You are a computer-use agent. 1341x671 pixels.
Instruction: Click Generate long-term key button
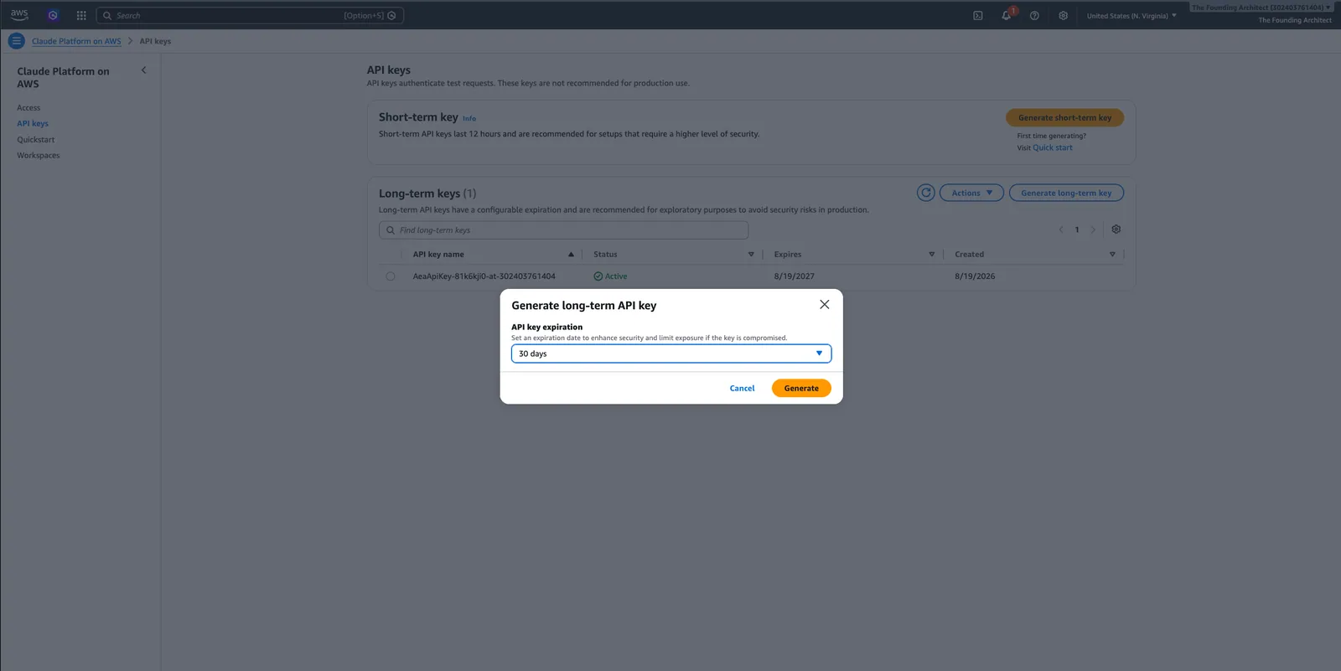1066,193
